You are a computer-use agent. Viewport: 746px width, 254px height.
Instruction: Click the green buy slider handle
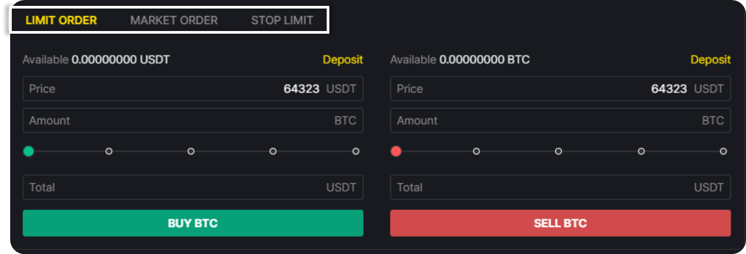point(29,151)
